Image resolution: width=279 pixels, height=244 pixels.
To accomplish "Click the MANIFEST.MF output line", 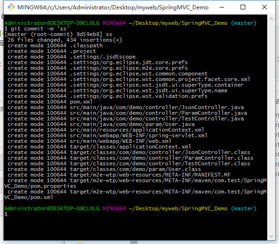I will click(119, 175).
